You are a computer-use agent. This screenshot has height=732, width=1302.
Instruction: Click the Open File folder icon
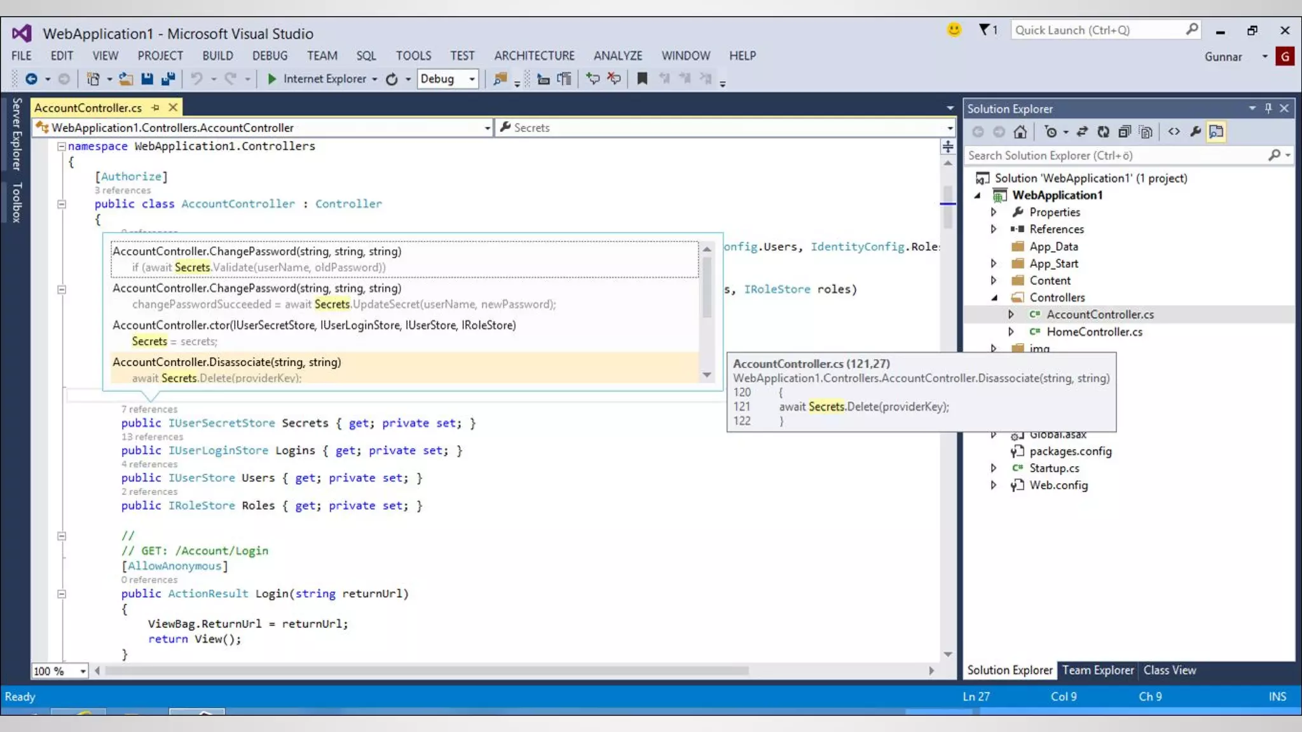coord(126,79)
